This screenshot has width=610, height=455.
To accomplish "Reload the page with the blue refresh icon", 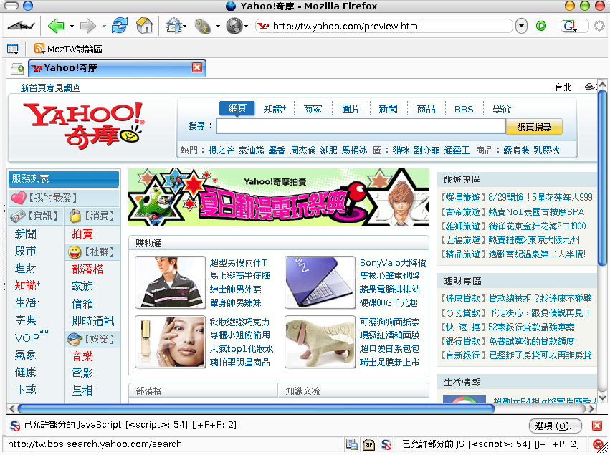I will [120, 26].
